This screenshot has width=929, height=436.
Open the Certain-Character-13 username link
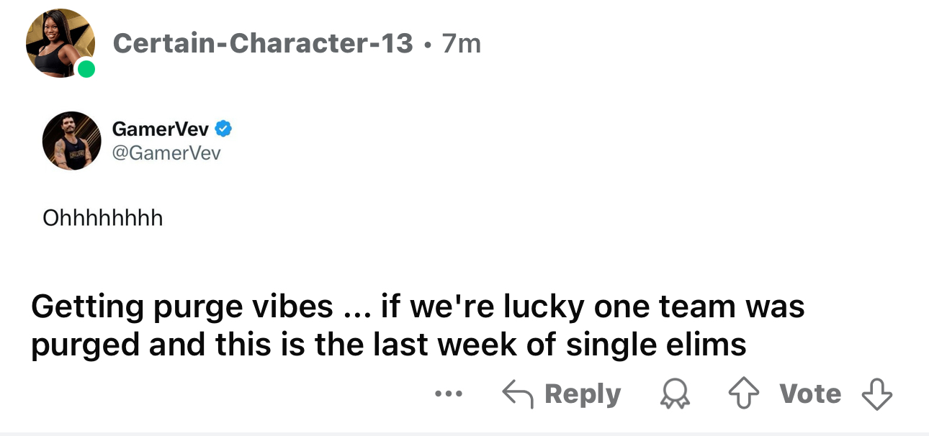click(263, 44)
